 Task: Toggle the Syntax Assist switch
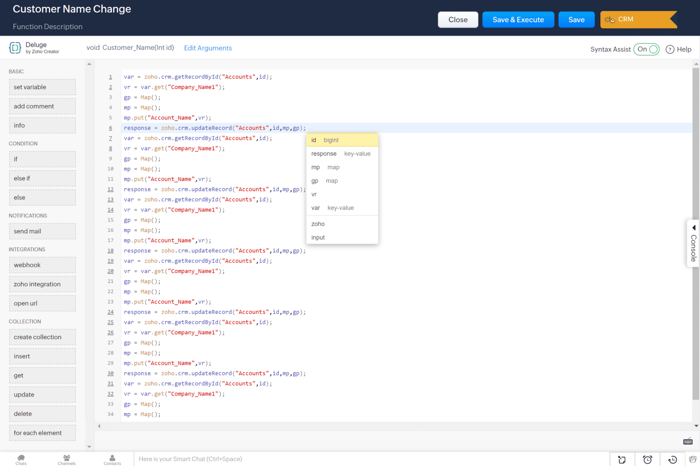click(x=647, y=49)
